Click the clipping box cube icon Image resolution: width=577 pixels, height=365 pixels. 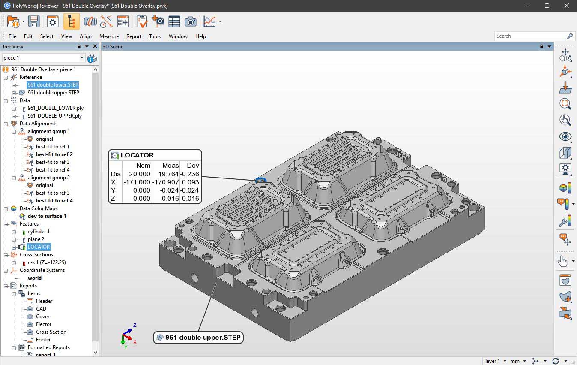[565, 153]
